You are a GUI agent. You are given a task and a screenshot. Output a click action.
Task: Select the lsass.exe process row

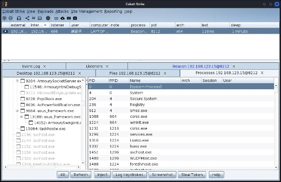tap(138, 146)
